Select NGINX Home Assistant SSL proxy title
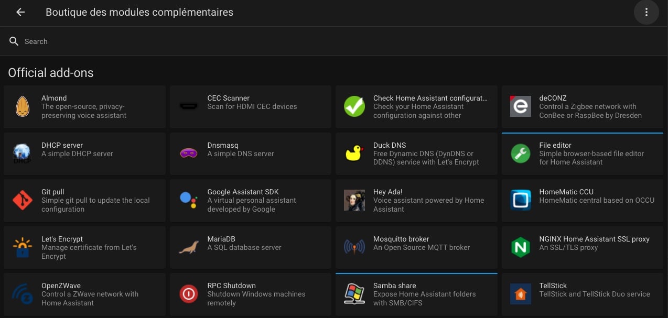 coord(595,239)
